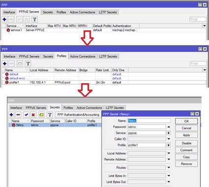
Task: Add comment to profile via note icon
Action: tap(20, 64)
